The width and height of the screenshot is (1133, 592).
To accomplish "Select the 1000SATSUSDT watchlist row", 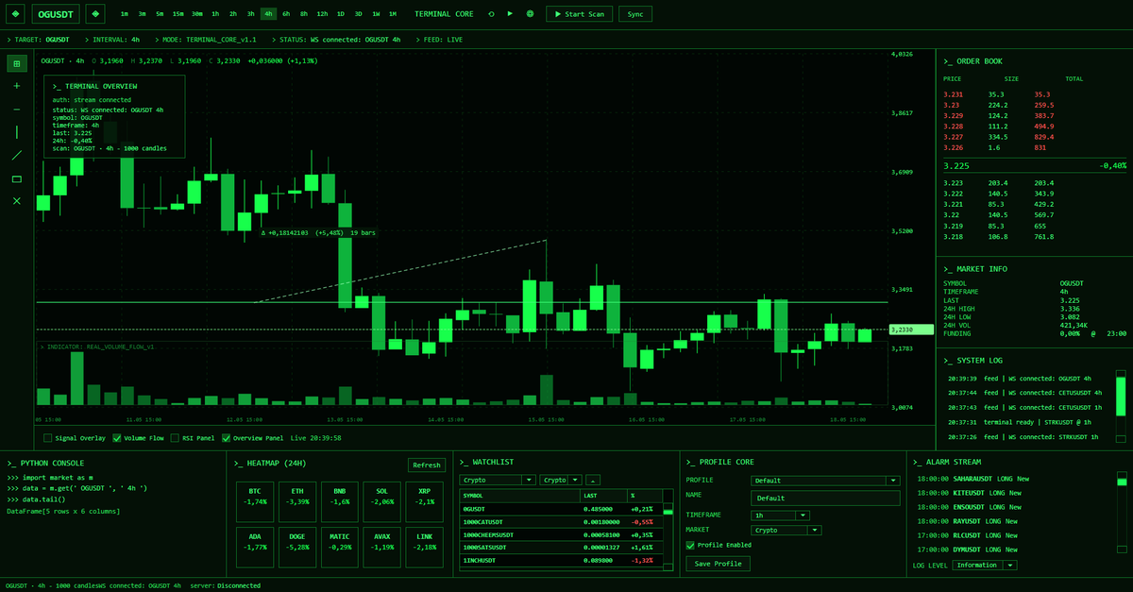I will (561, 547).
